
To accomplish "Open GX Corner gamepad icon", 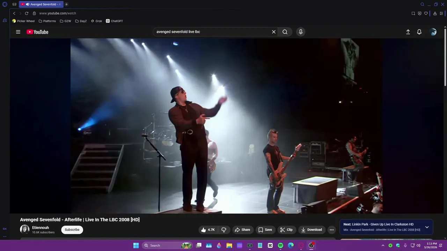I will (x=14, y=5).
